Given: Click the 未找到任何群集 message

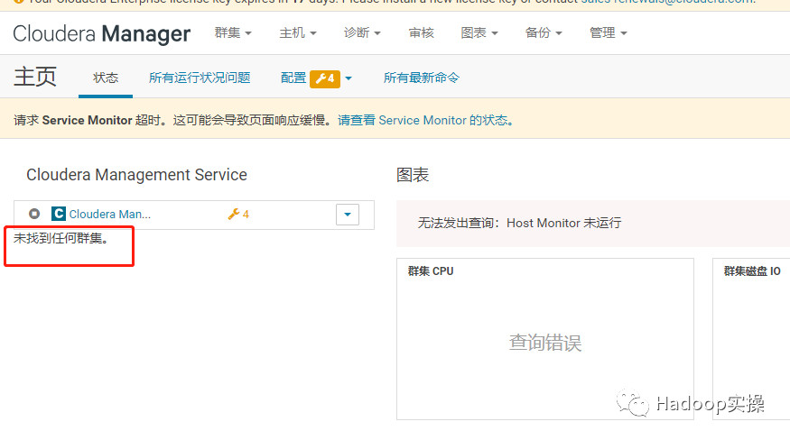Looking at the screenshot, I should point(61,239).
